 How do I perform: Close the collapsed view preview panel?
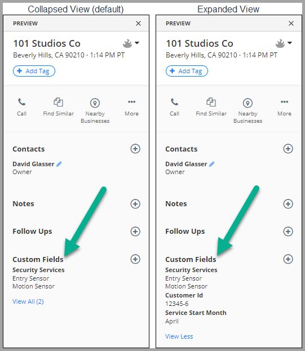[138, 23]
